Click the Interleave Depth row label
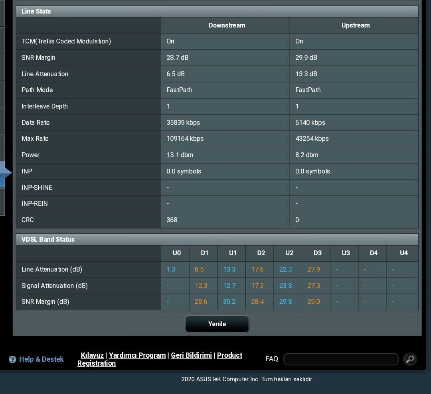Image resolution: width=431 pixels, height=394 pixels. pos(45,106)
